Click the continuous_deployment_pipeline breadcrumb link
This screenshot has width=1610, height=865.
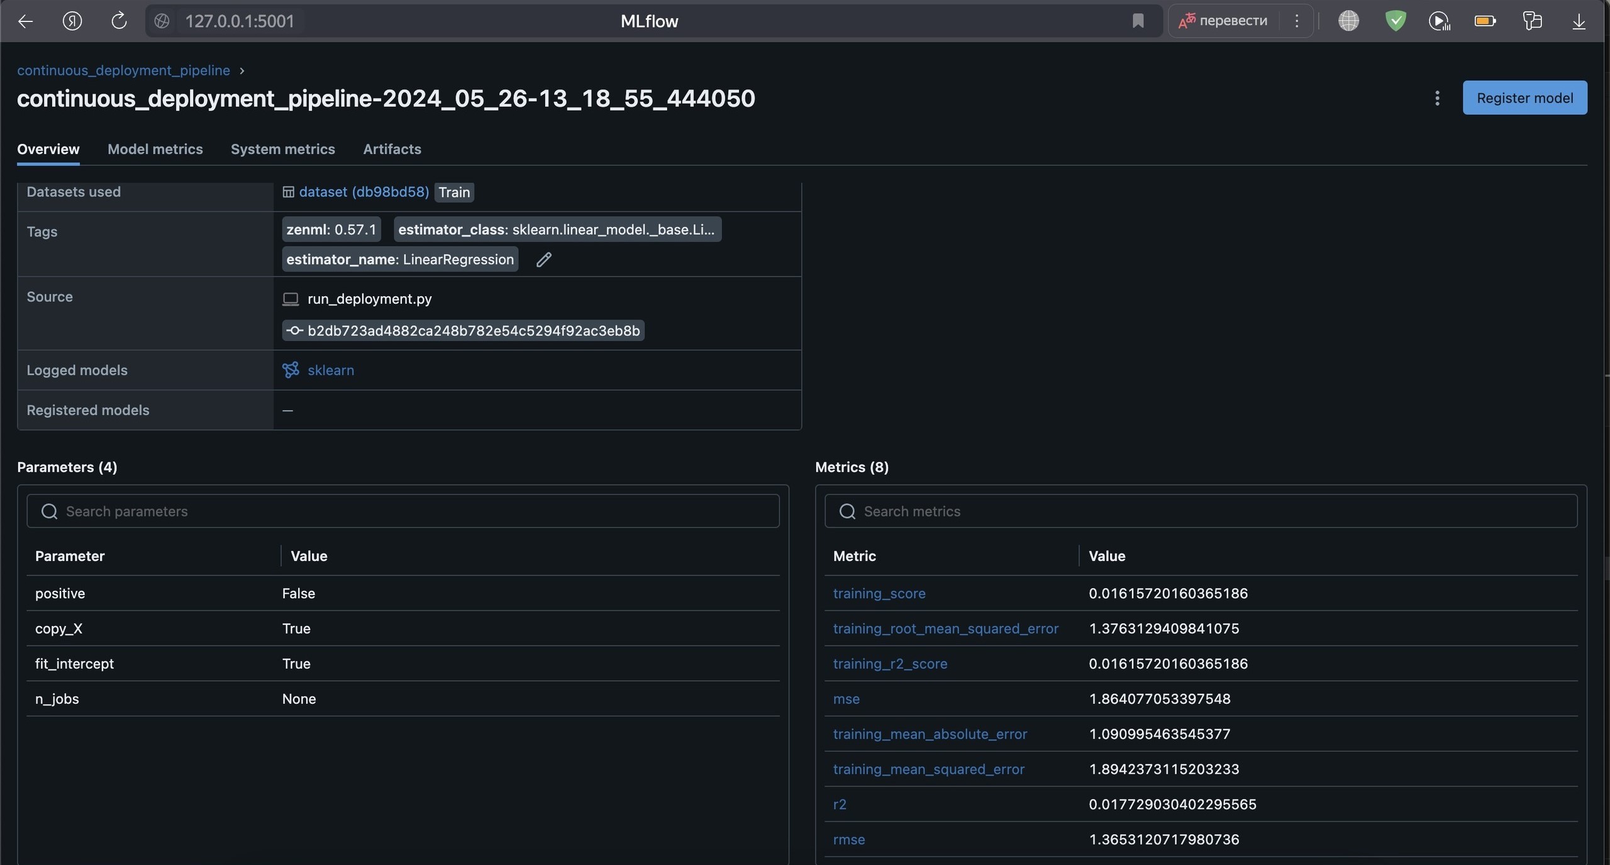pyautogui.click(x=123, y=69)
